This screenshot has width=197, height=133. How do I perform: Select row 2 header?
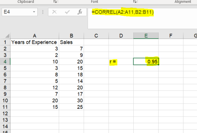pos(5,49)
